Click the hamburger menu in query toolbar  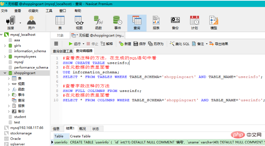tap(56, 44)
